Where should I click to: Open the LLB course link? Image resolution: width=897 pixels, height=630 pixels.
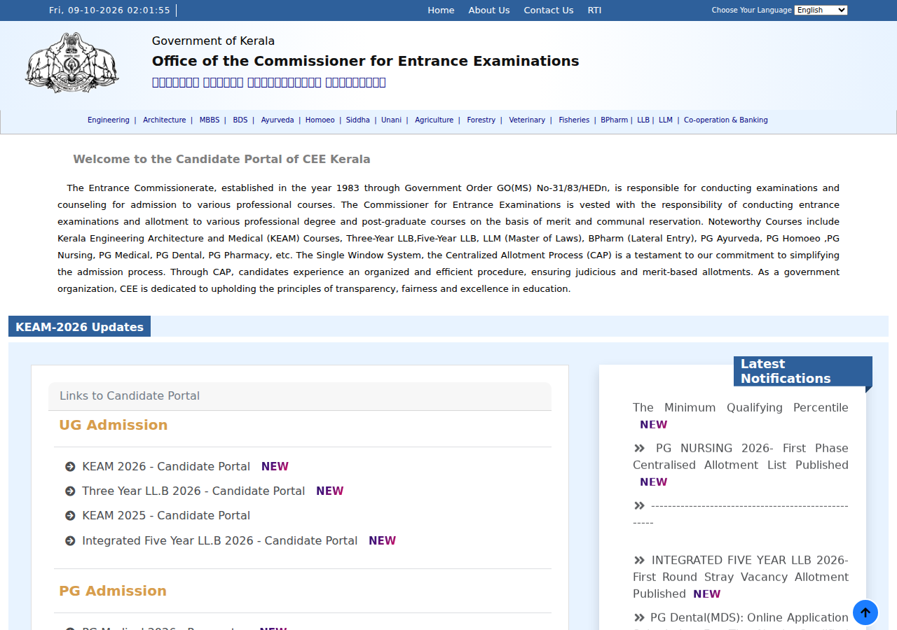point(643,120)
